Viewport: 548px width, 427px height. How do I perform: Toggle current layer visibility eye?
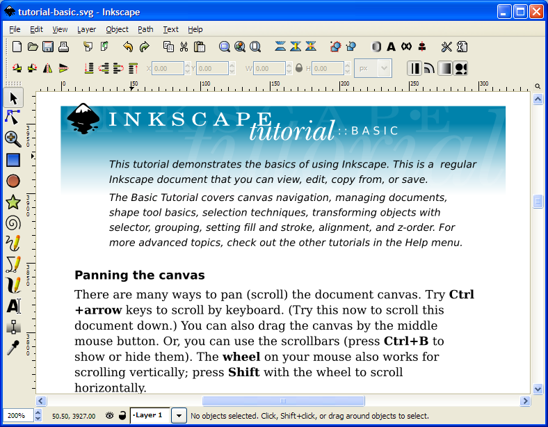[x=109, y=416]
